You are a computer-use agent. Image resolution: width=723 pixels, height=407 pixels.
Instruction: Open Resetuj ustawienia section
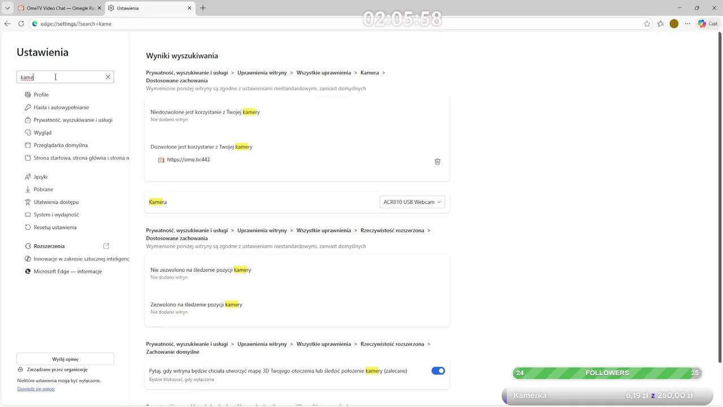55,227
